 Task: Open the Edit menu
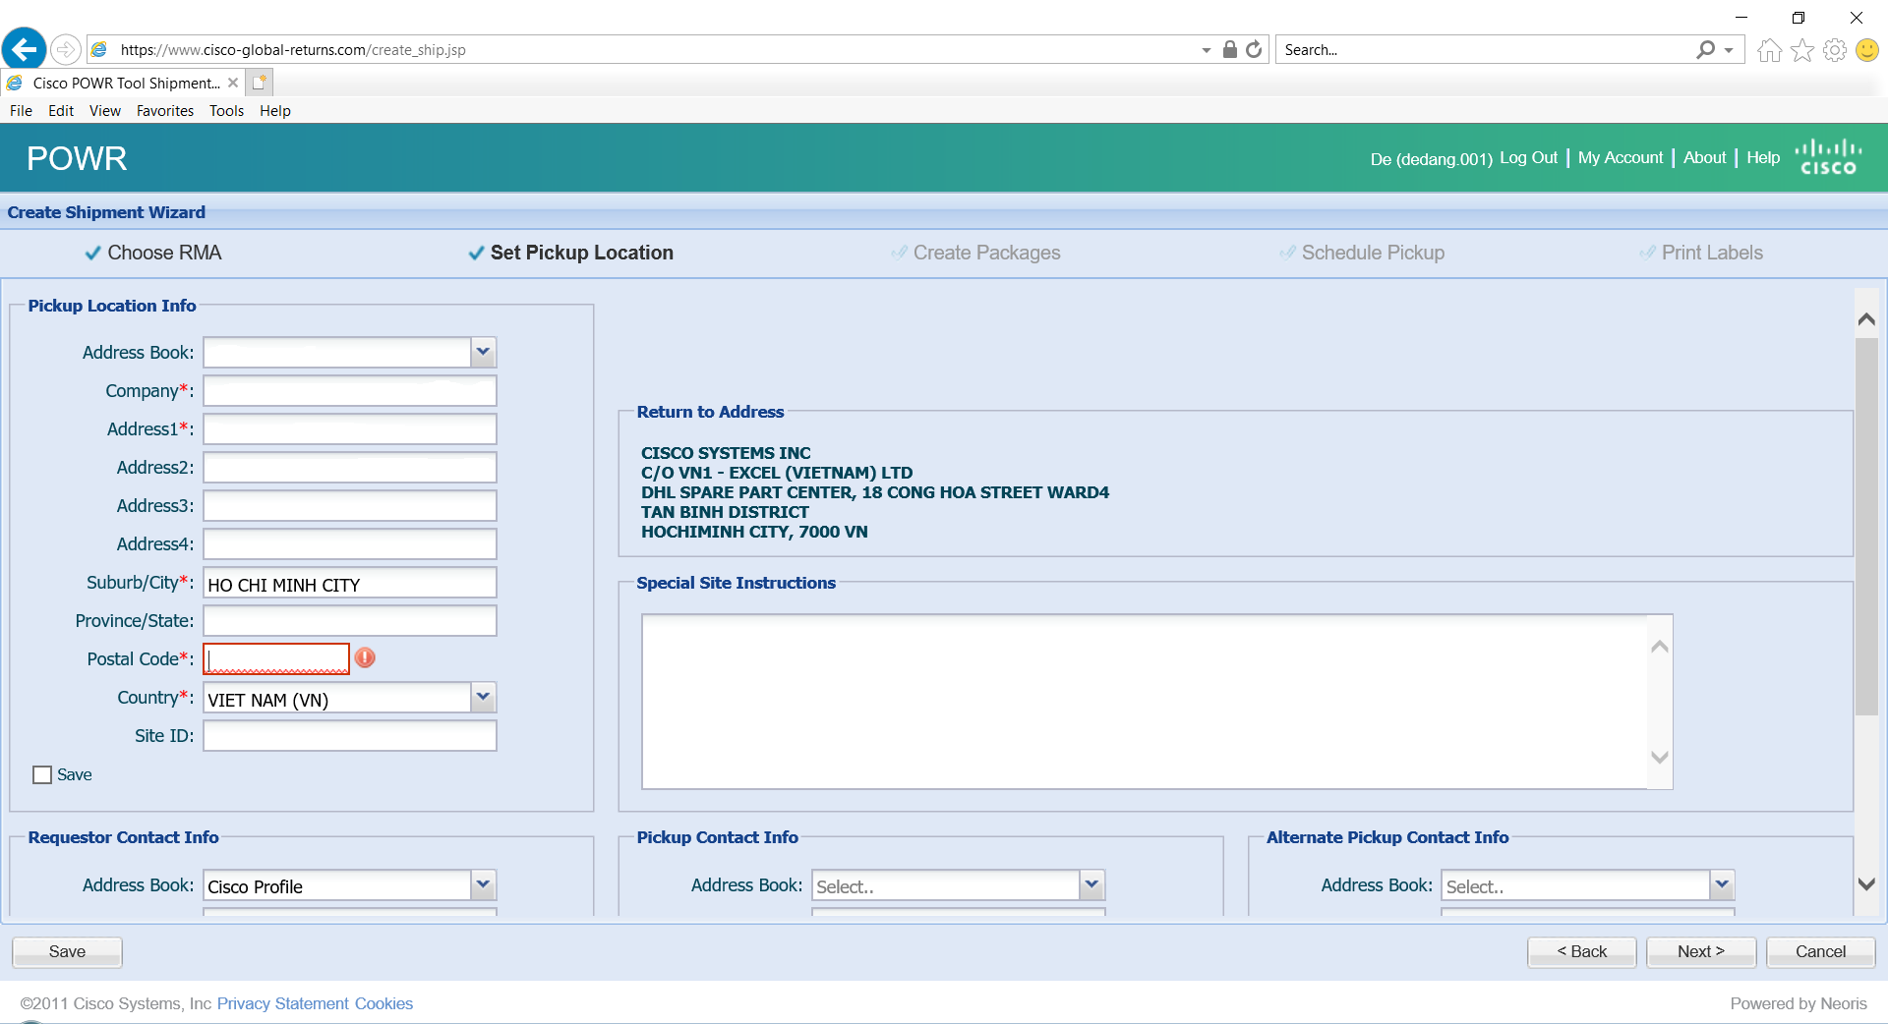(61, 110)
